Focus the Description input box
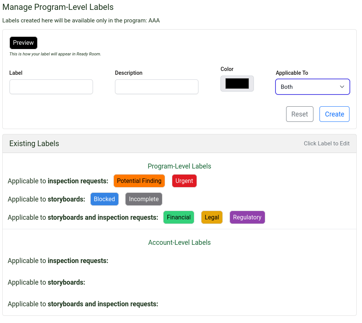This screenshot has width=362, height=323. 156,87
